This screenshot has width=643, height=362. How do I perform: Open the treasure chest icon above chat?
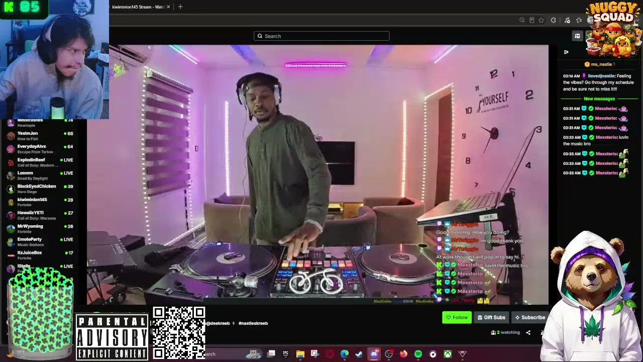pyautogui.click(x=577, y=36)
